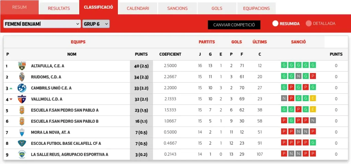
Task: Click the Escola Futbol Base Calafell crest
Action: coord(22,143)
